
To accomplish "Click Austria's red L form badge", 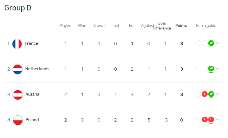I will pyautogui.click(x=205, y=94).
